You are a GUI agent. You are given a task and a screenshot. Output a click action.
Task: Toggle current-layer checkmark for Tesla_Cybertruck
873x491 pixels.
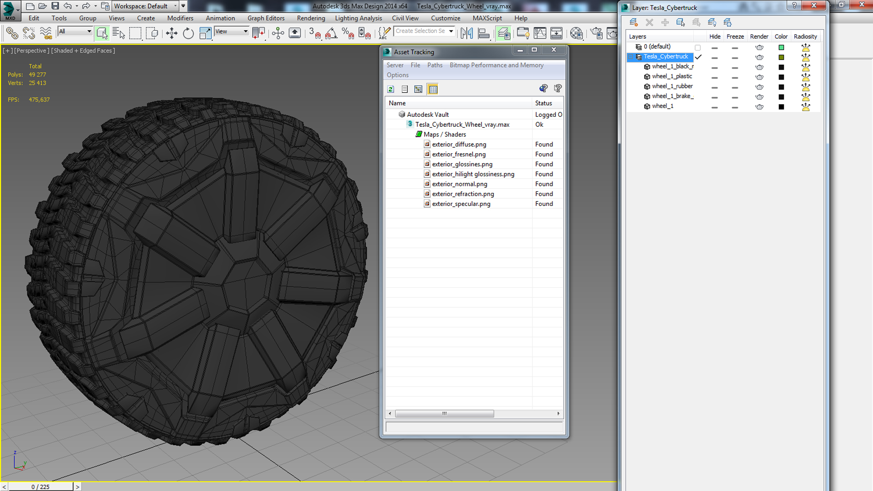tap(698, 57)
